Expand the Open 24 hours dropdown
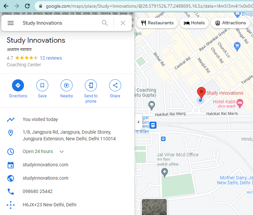Image resolution: width=253 pixels, height=215 pixels. coord(62,152)
